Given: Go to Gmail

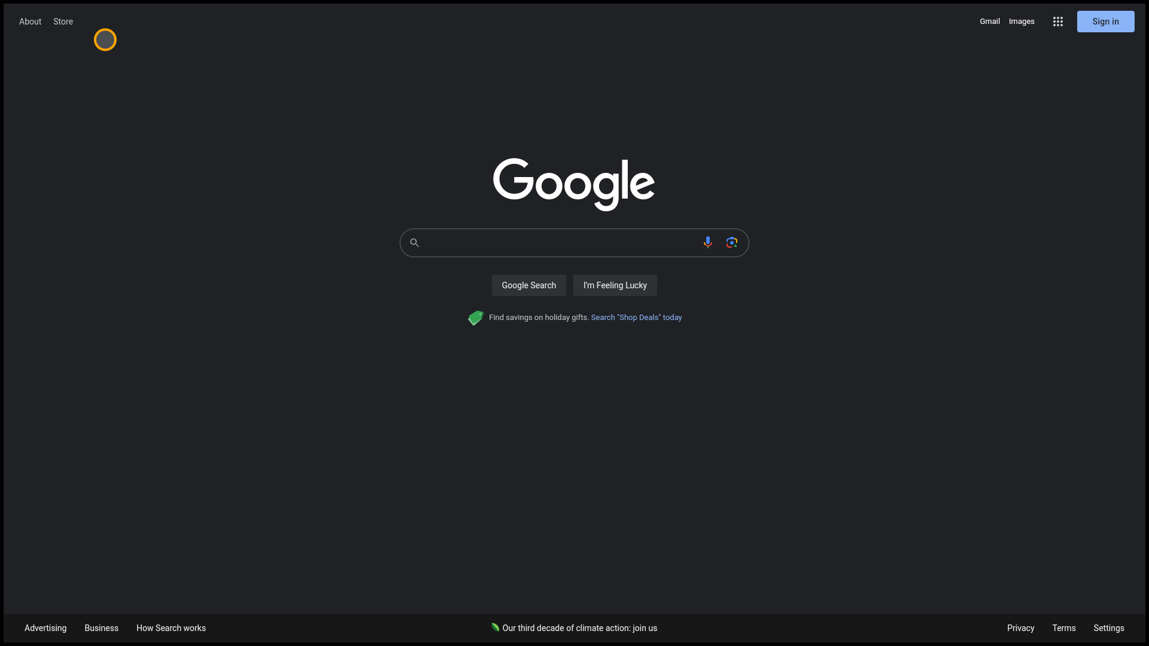Looking at the screenshot, I should (989, 22).
